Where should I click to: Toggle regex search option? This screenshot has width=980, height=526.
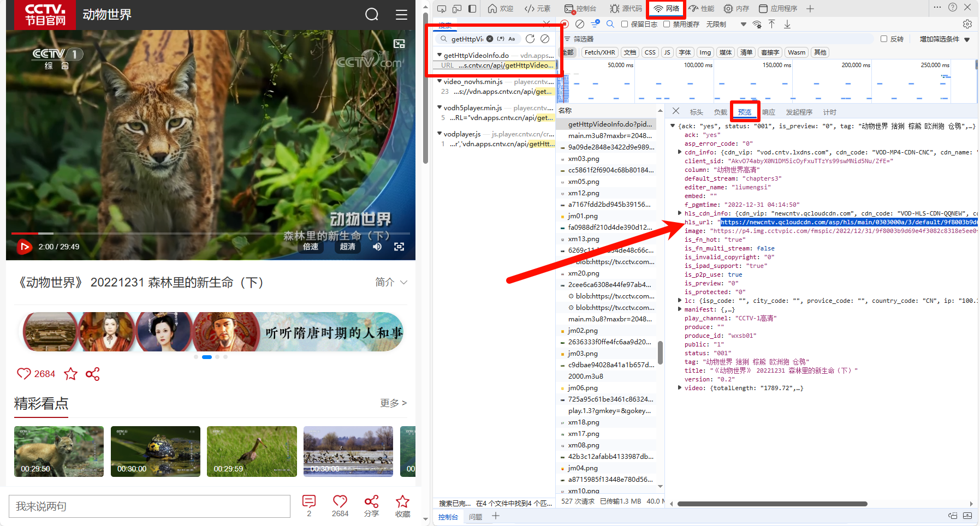501,39
